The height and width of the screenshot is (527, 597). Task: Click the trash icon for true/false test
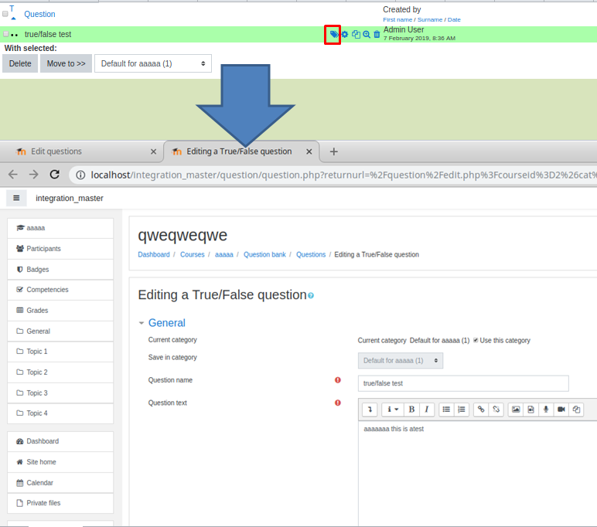pos(377,34)
